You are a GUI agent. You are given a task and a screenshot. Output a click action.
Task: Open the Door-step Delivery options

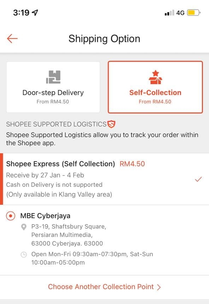[53, 86]
